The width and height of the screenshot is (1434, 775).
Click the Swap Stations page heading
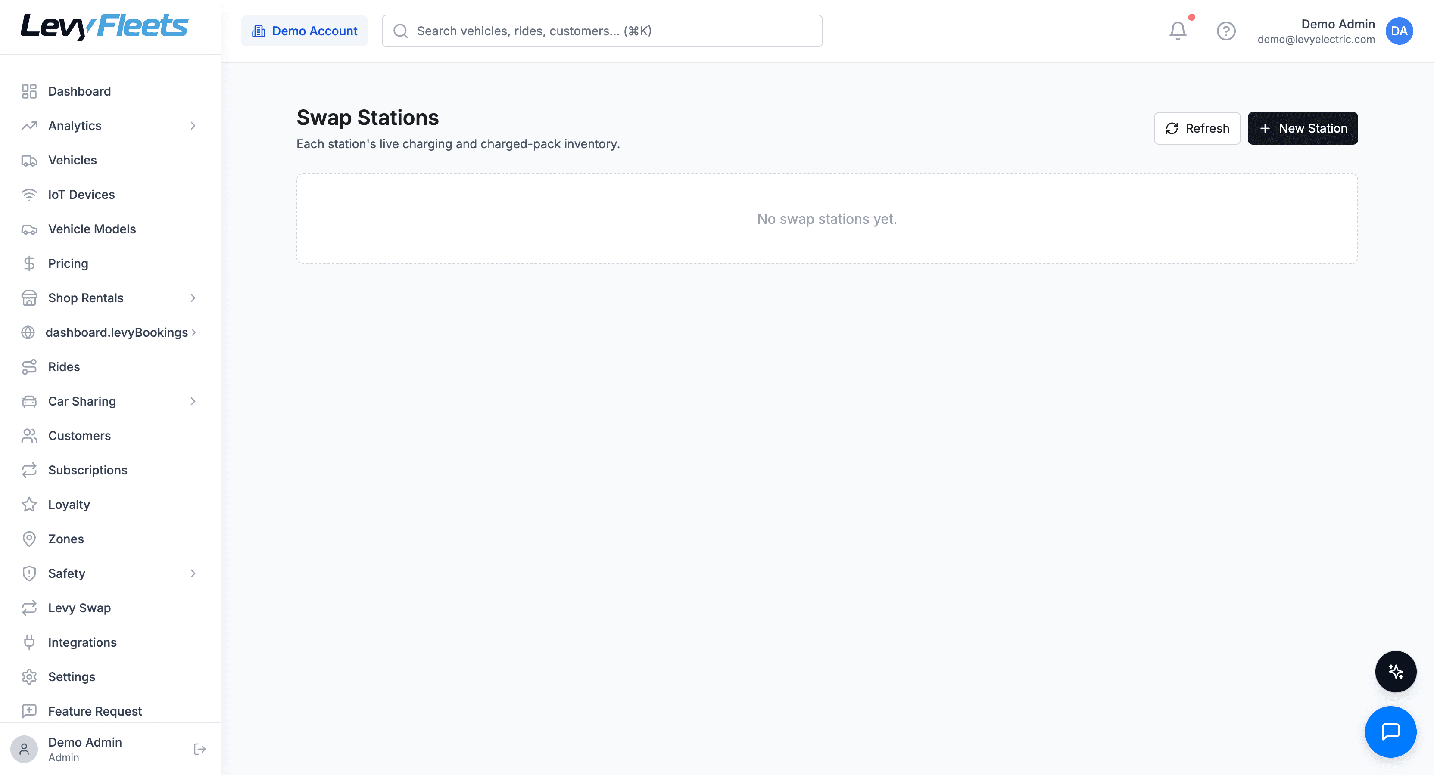coord(368,118)
